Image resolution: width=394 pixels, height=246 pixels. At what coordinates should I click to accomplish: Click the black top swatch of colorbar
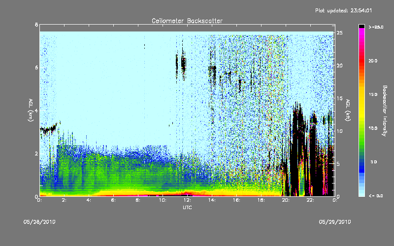click(361, 26)
